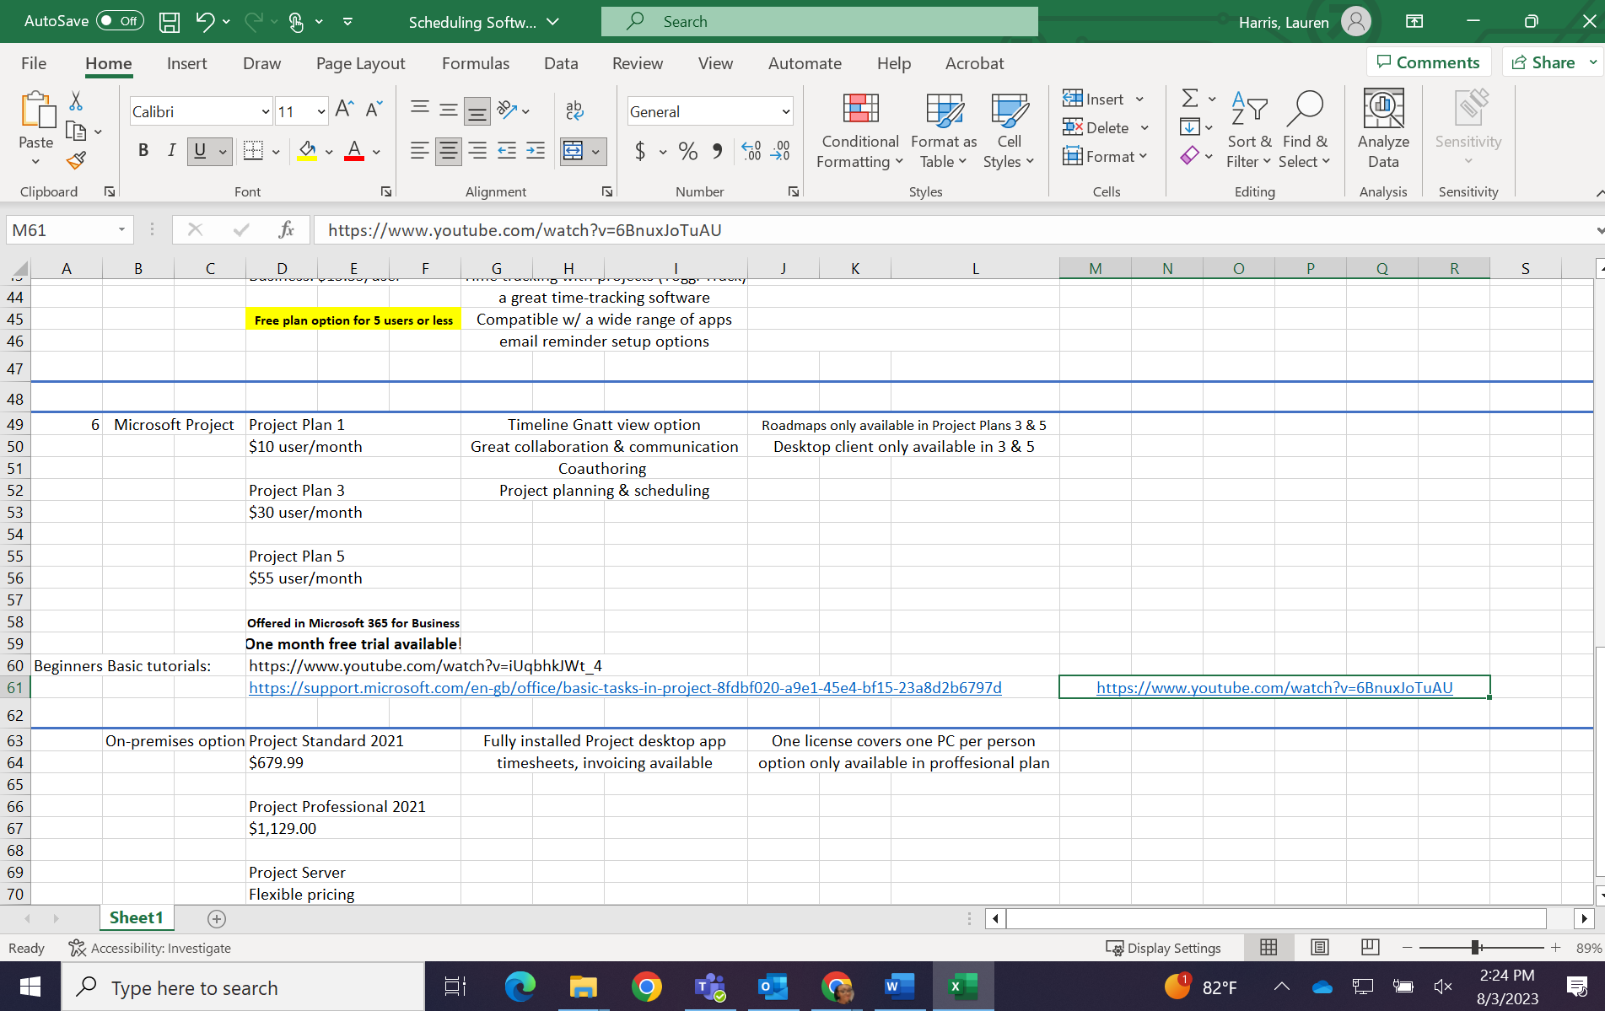This screenshot has width=1605, height=1011.
Task: Click the Wrap Text icon
Action: tap(574, 110)
